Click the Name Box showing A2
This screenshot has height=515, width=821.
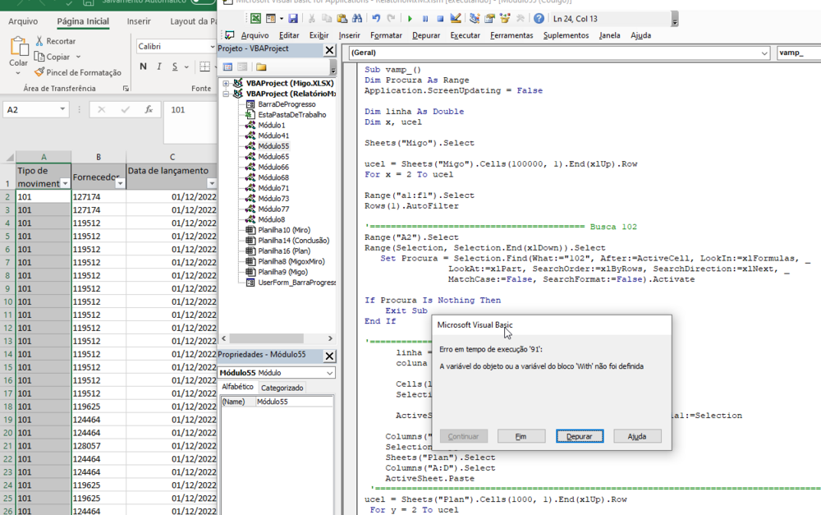[x=30, y=109]
